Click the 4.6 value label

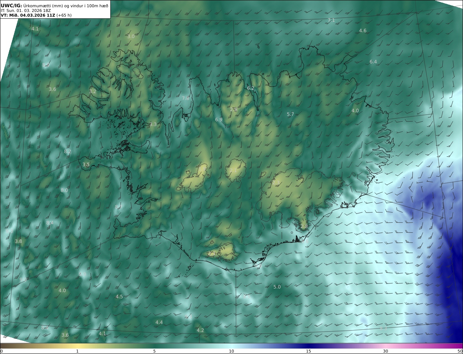pos(362,31)
